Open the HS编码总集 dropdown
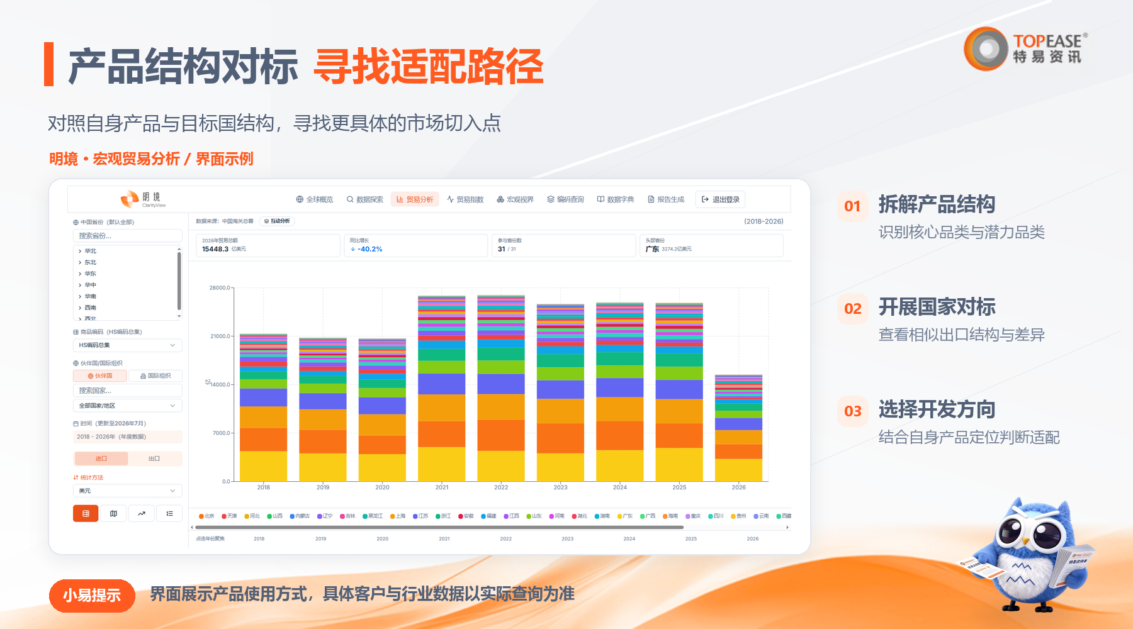This screenshot has width=1133, height=629. click(x=128, y=345)
